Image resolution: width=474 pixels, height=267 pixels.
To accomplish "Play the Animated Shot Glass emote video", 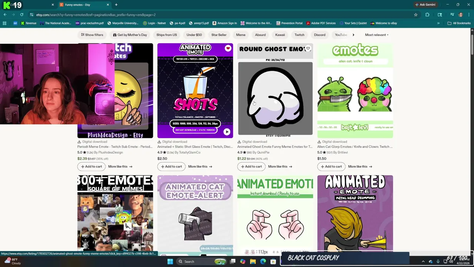I will (x=227, y=132).
